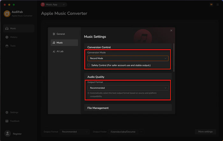Click the More settings button

205,132
